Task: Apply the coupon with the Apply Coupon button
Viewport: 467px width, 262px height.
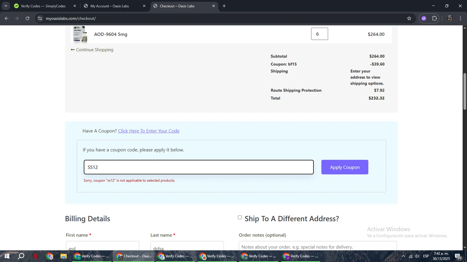Action: point(345,167)
